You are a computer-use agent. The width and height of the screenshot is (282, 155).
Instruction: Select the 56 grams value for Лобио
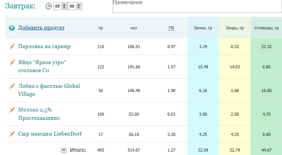click(x=101, y=90)
